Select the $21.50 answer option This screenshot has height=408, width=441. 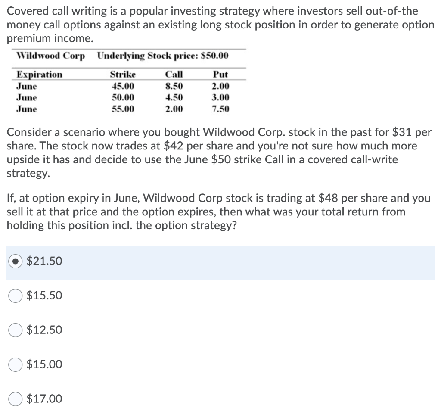[x=16, y=261]
